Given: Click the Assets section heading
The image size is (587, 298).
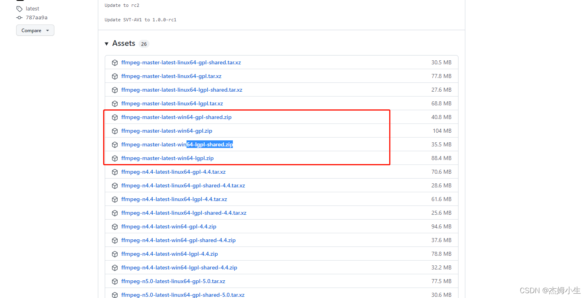Looking at the screenshot, I should tap(124, 43).
